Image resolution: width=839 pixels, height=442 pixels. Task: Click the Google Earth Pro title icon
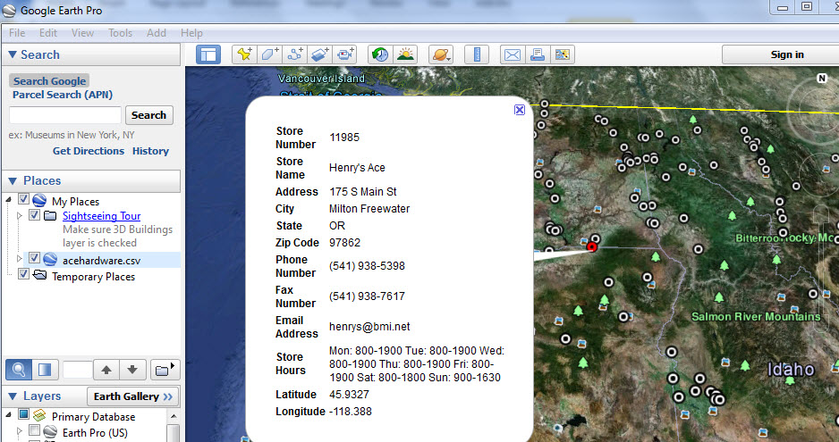pyautogui.click(x=10, y=10)
